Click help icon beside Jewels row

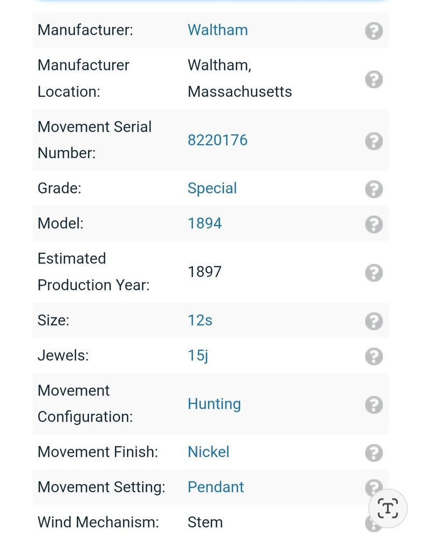click(374, 356)
